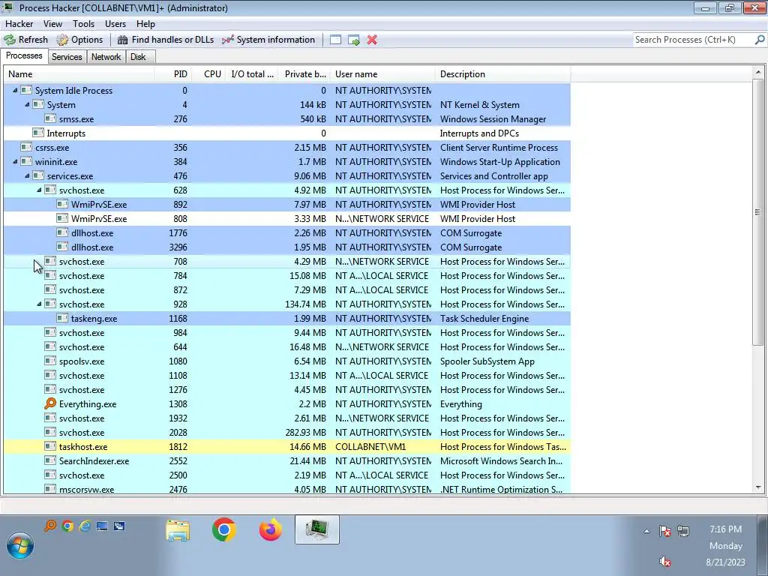Click the find window toolbar icon
The width and height of the screenshot is (768, 576).
335,40
